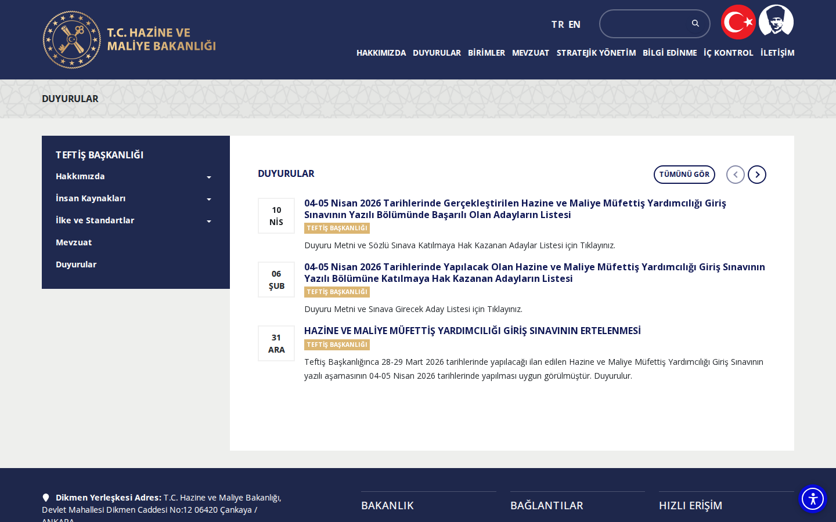
Task: Switch language to TR
Action: pyautogui.click(x=557, y=24)
